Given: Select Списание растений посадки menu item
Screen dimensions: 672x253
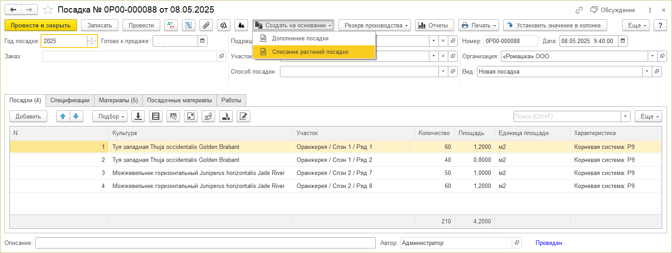Looking at the screenshot, I should pyautogui.click(x=310, y=52).
